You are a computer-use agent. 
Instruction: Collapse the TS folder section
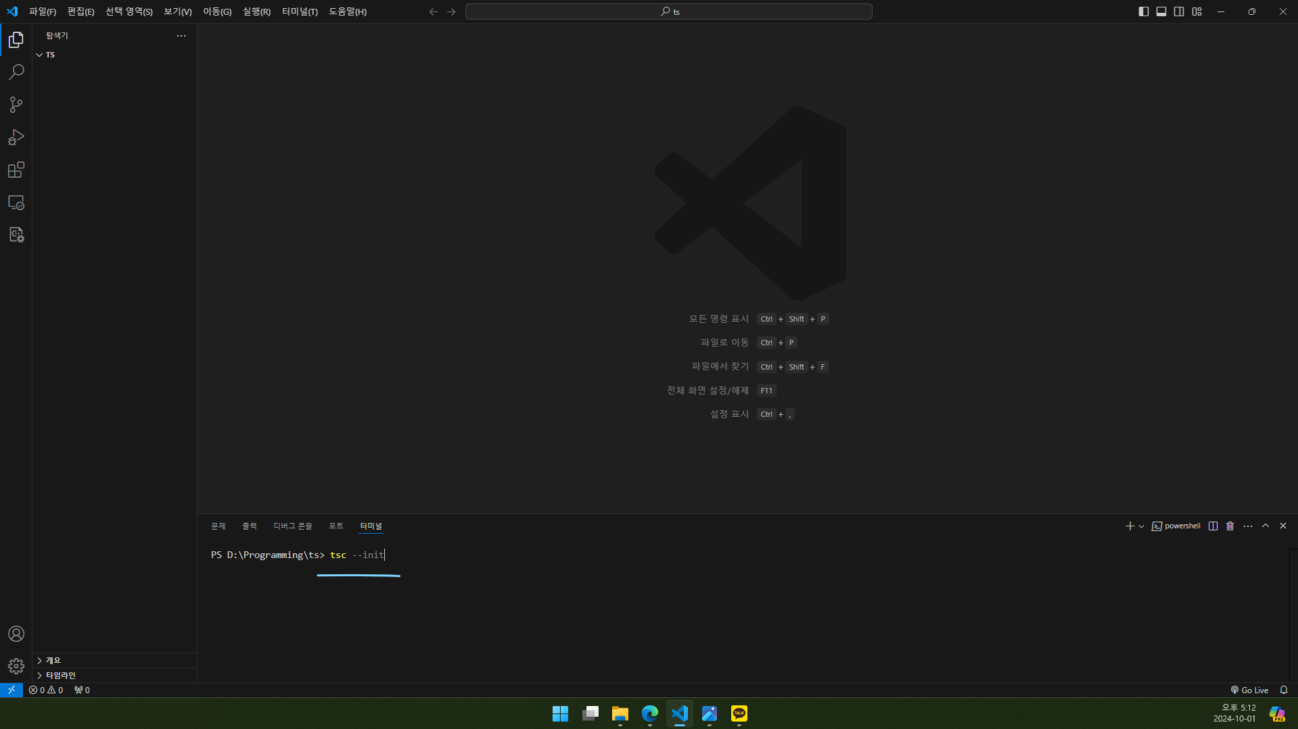click(114, 55)
